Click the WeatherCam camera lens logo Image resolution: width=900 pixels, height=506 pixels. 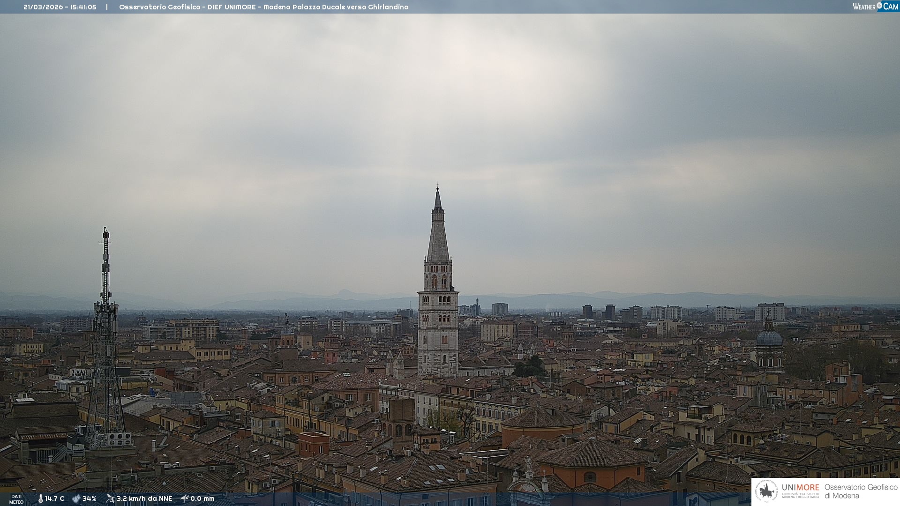coord(879,6)
